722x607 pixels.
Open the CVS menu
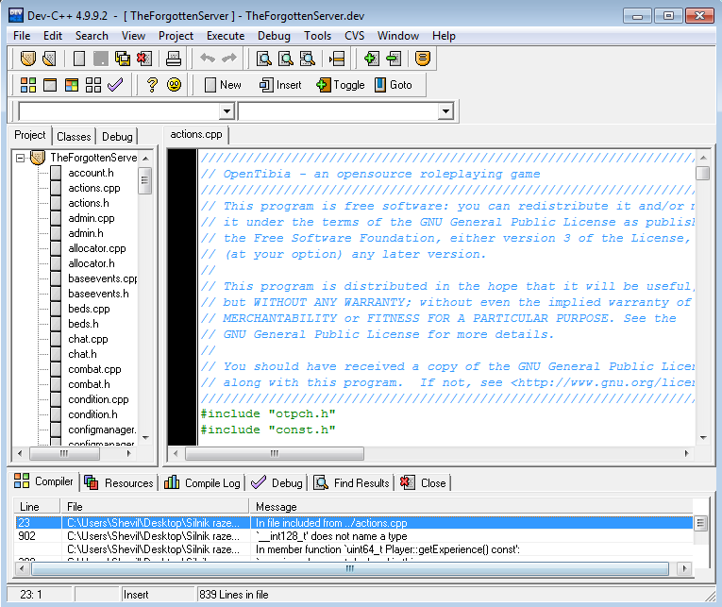click(355, 36)
